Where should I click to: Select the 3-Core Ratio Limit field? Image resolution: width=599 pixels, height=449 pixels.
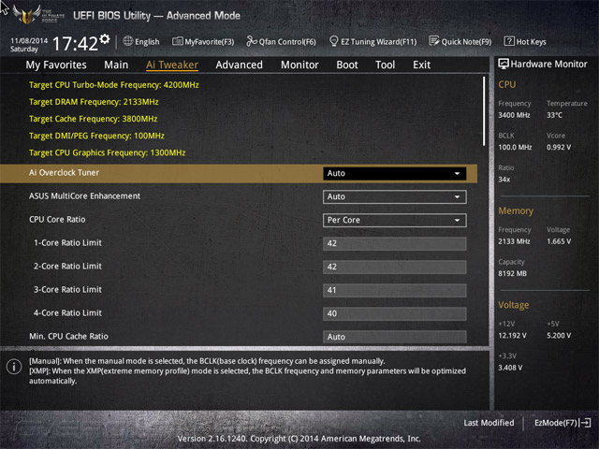[394, 290]
